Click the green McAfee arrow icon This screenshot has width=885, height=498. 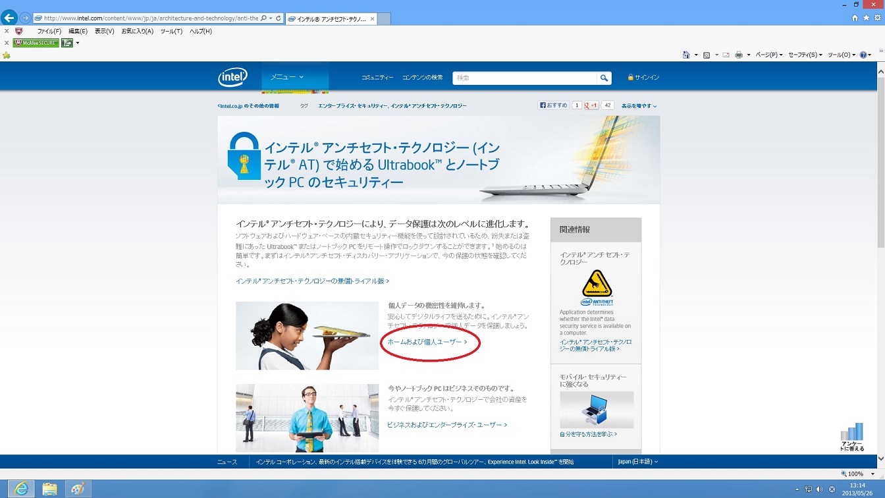point(67,43)
